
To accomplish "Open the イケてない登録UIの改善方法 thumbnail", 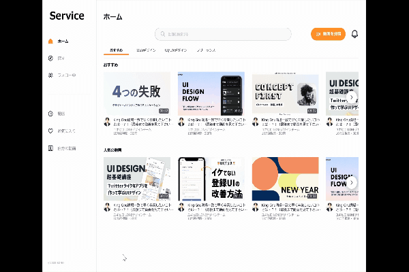I will [211, 179].
